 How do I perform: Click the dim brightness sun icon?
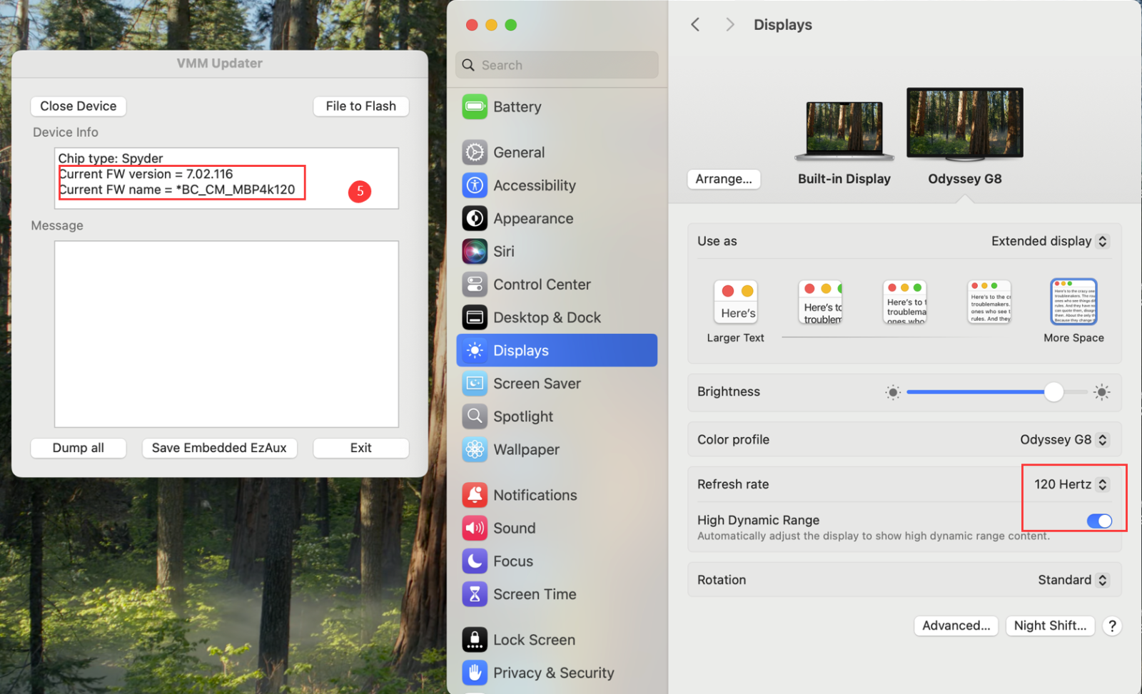pos(893,392)
